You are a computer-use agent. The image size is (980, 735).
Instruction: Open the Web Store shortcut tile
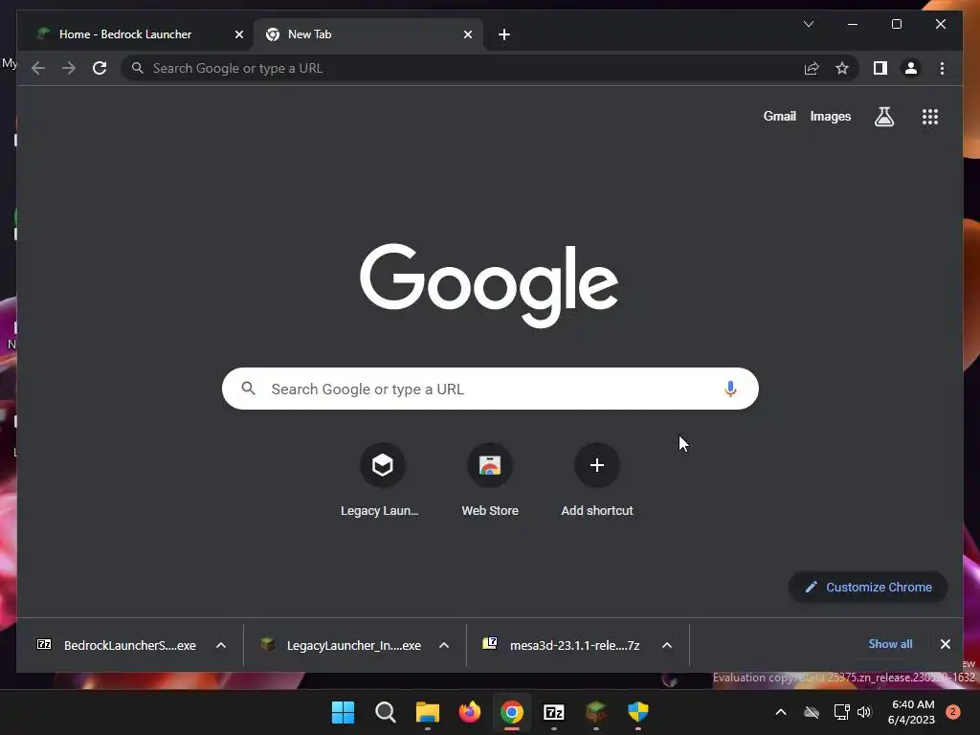click(490, 480)
